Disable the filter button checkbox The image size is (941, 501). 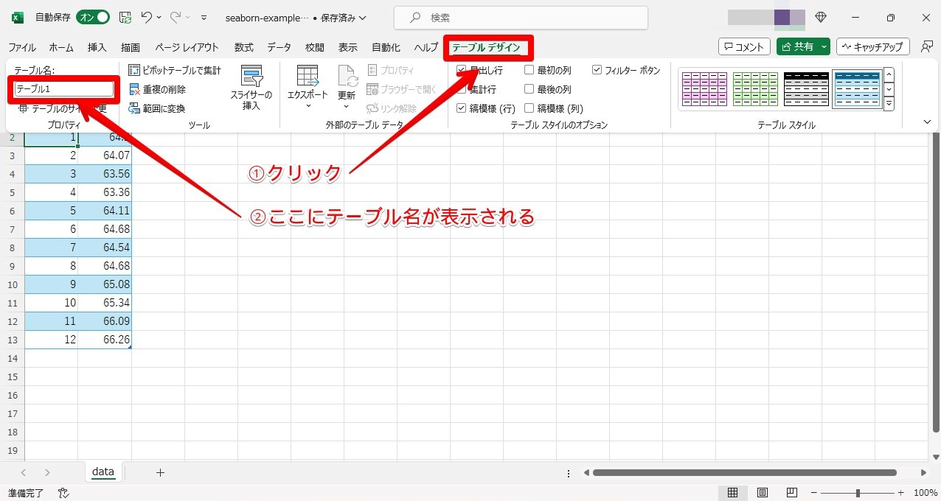click(x=597, y=71)
